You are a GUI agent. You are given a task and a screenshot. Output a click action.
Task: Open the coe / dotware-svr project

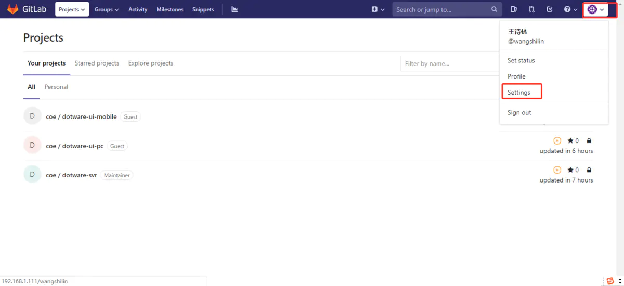[x=71, y=175]
